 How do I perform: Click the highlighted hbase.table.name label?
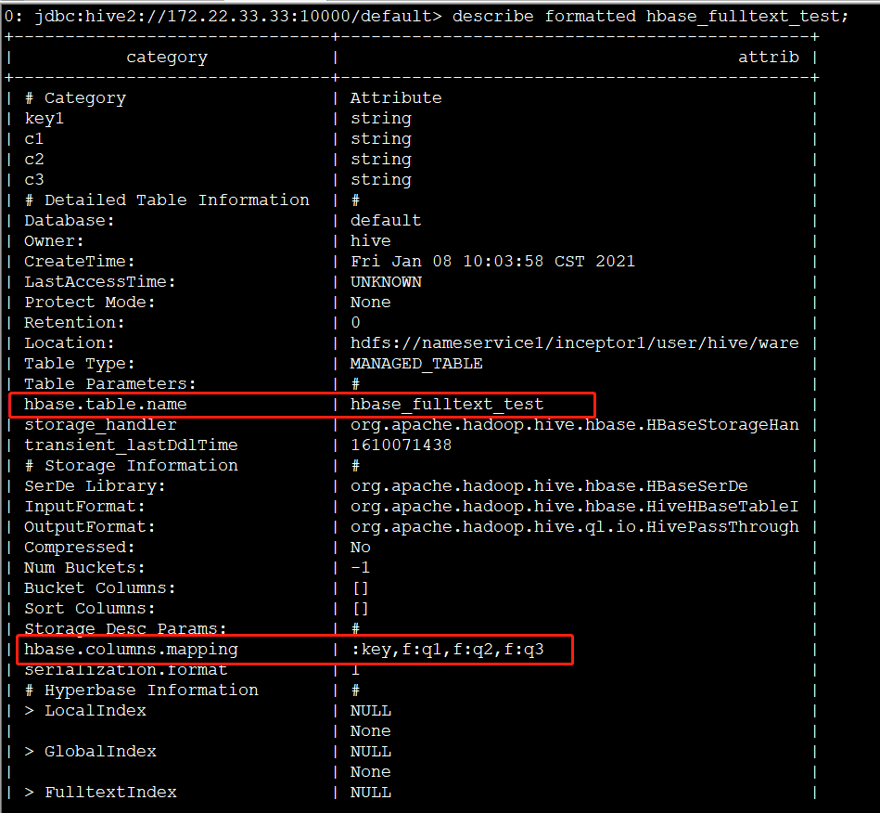(105, 405)
